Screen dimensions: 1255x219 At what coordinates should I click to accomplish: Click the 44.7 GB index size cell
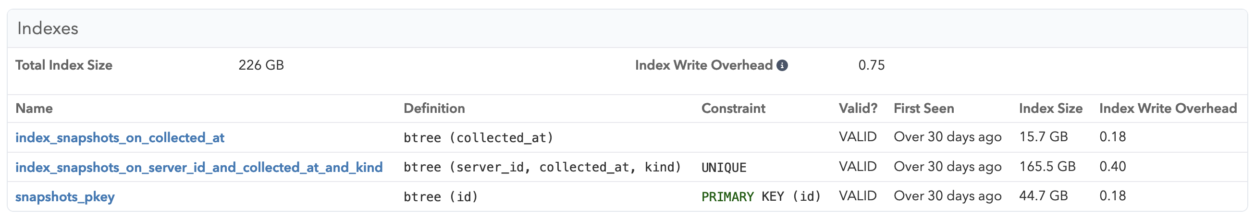pyautogui.click(x=1043, y=195)
